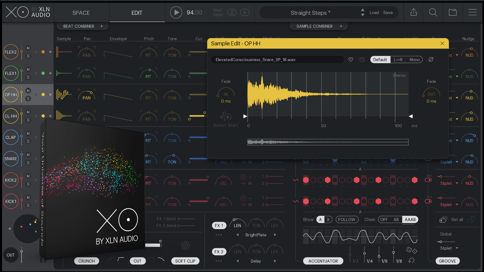This screenshot has height=272, width=484.
Task: Click the waveform overview scrollbar strip
Action: point(328,142)
